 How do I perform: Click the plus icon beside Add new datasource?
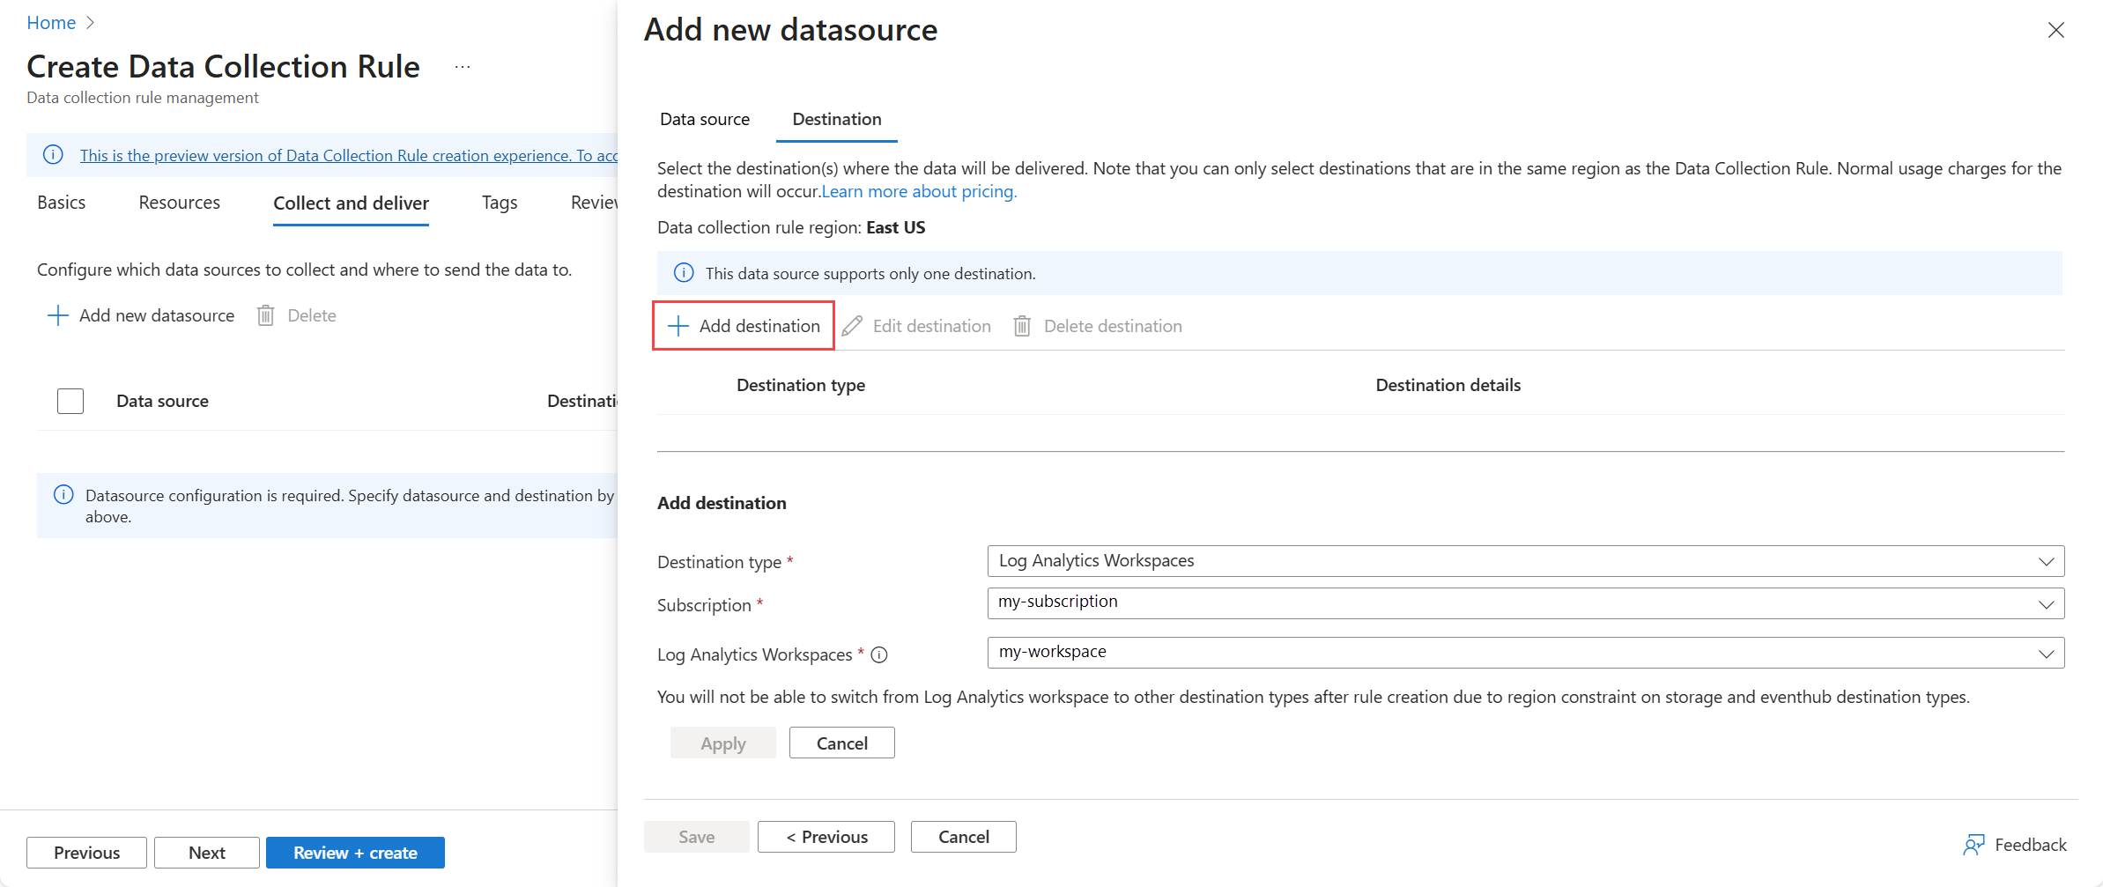pos(57,315)
